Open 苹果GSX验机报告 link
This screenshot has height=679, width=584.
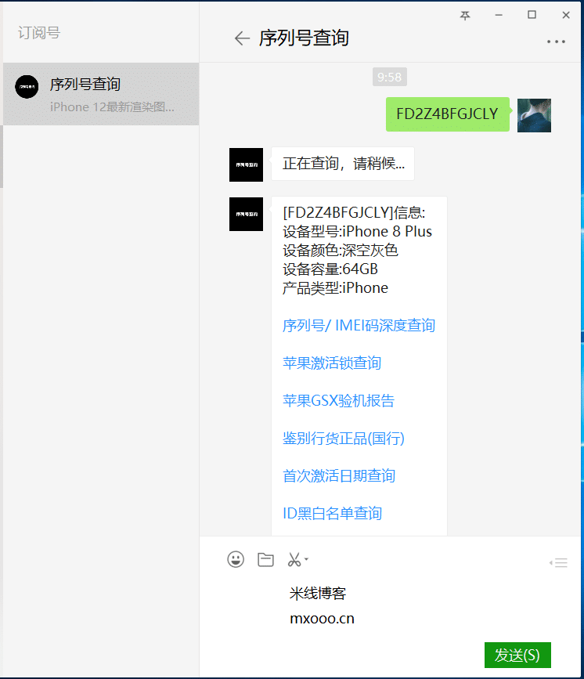338,401
